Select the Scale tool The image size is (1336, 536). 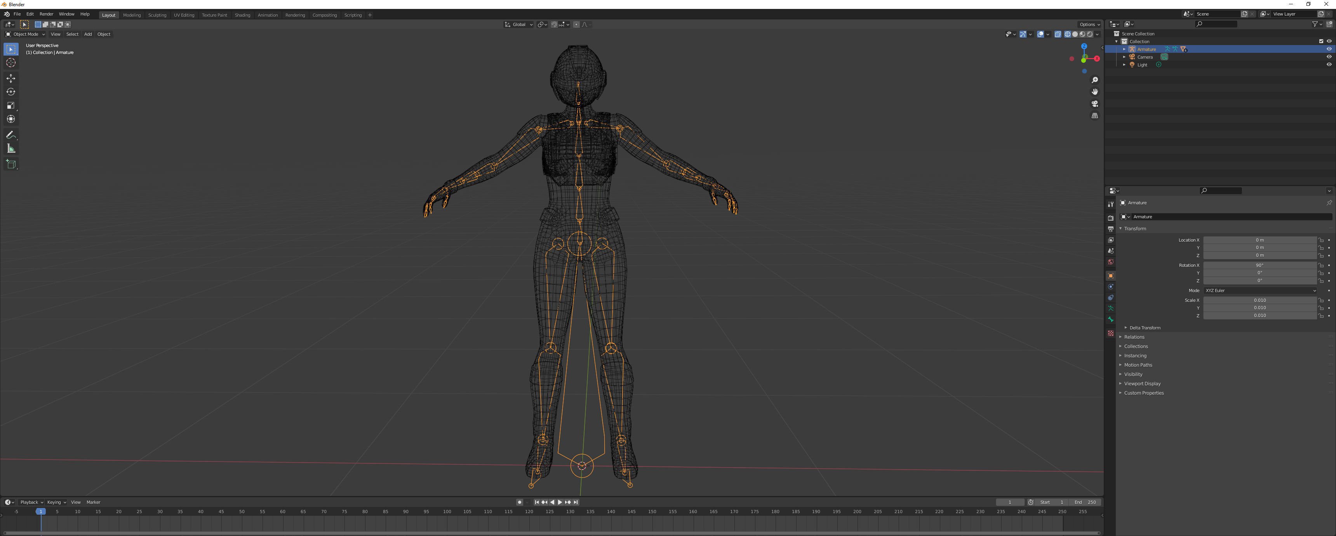(11, 105)
